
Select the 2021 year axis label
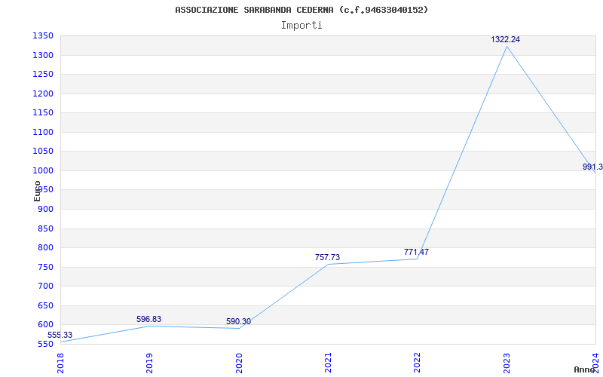(x=329, y=363)
